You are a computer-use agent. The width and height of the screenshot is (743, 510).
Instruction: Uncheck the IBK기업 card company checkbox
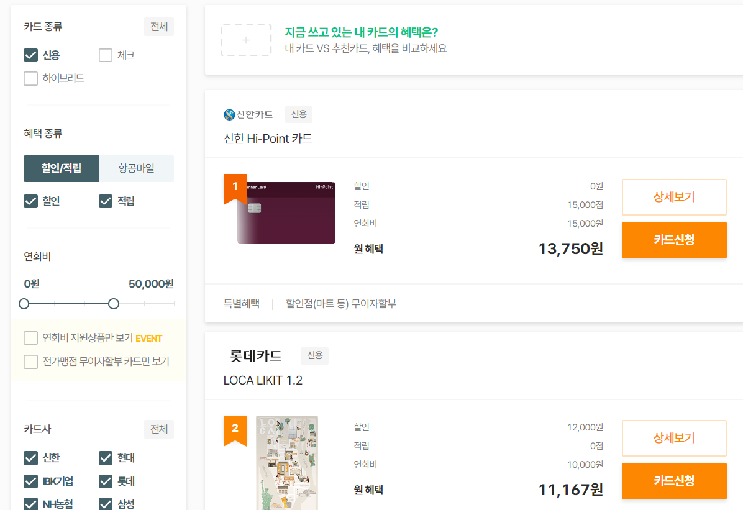(x=31, y=481)
